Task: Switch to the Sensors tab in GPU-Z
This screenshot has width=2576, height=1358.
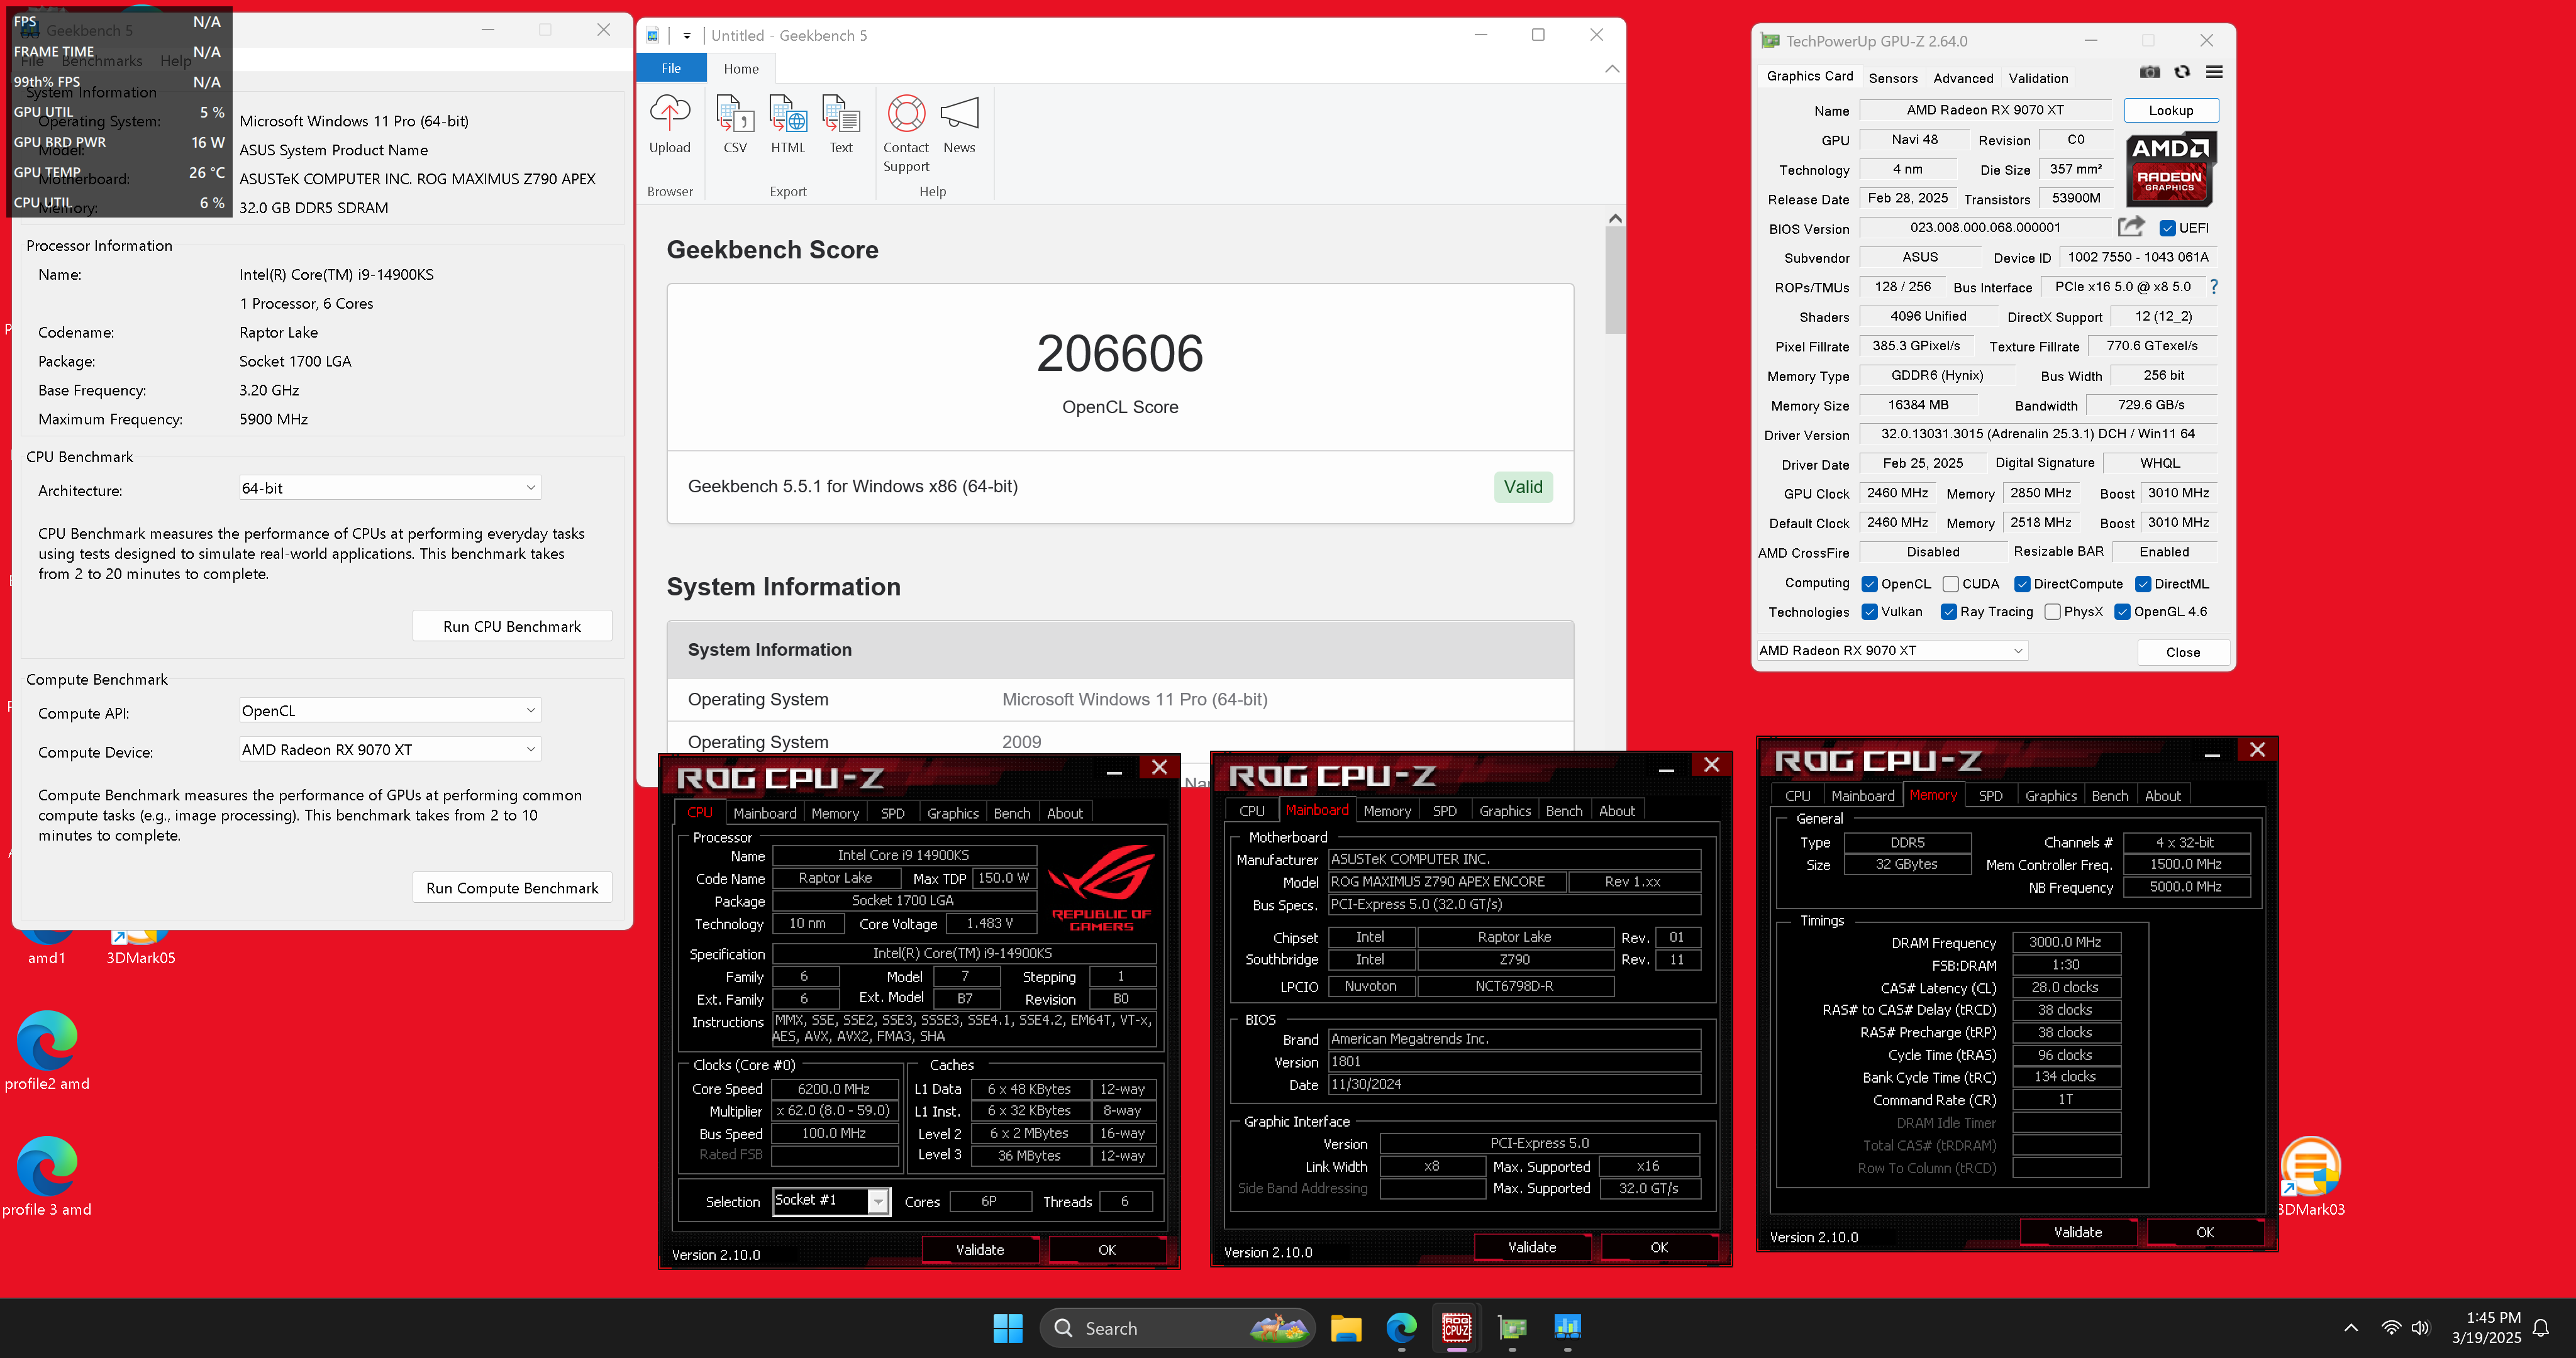Action: coord(1893,78)
